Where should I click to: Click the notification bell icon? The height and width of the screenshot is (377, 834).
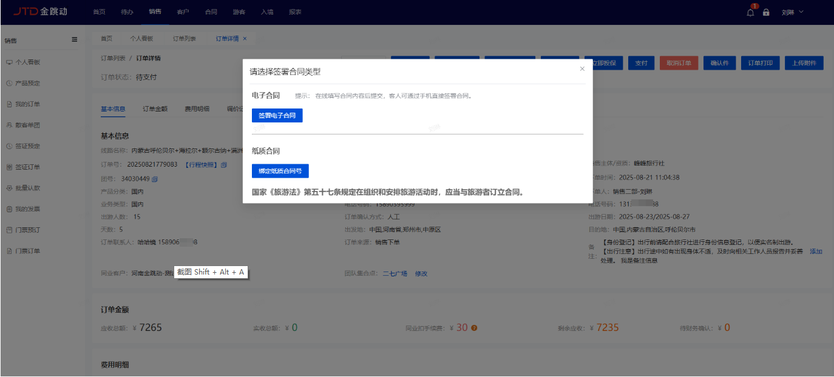(751, 13)
